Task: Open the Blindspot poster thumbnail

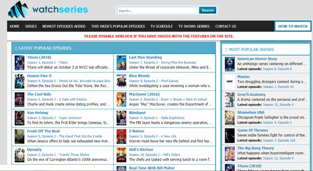Action: pos(121,118)
